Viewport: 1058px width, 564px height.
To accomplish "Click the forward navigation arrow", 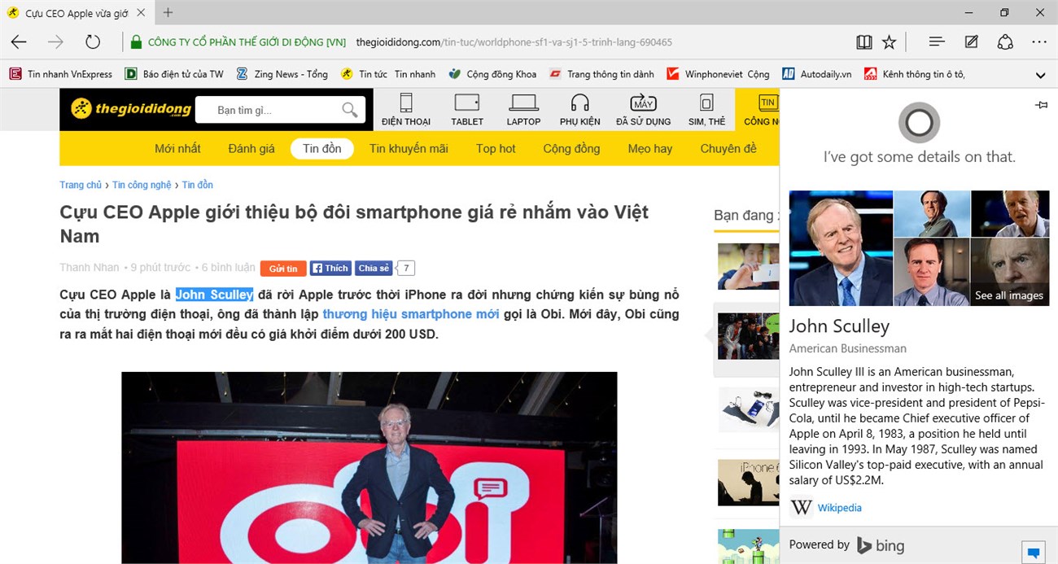I will pos(55,42).
